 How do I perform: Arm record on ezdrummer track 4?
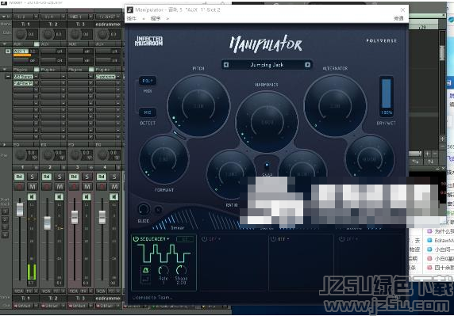102,187
